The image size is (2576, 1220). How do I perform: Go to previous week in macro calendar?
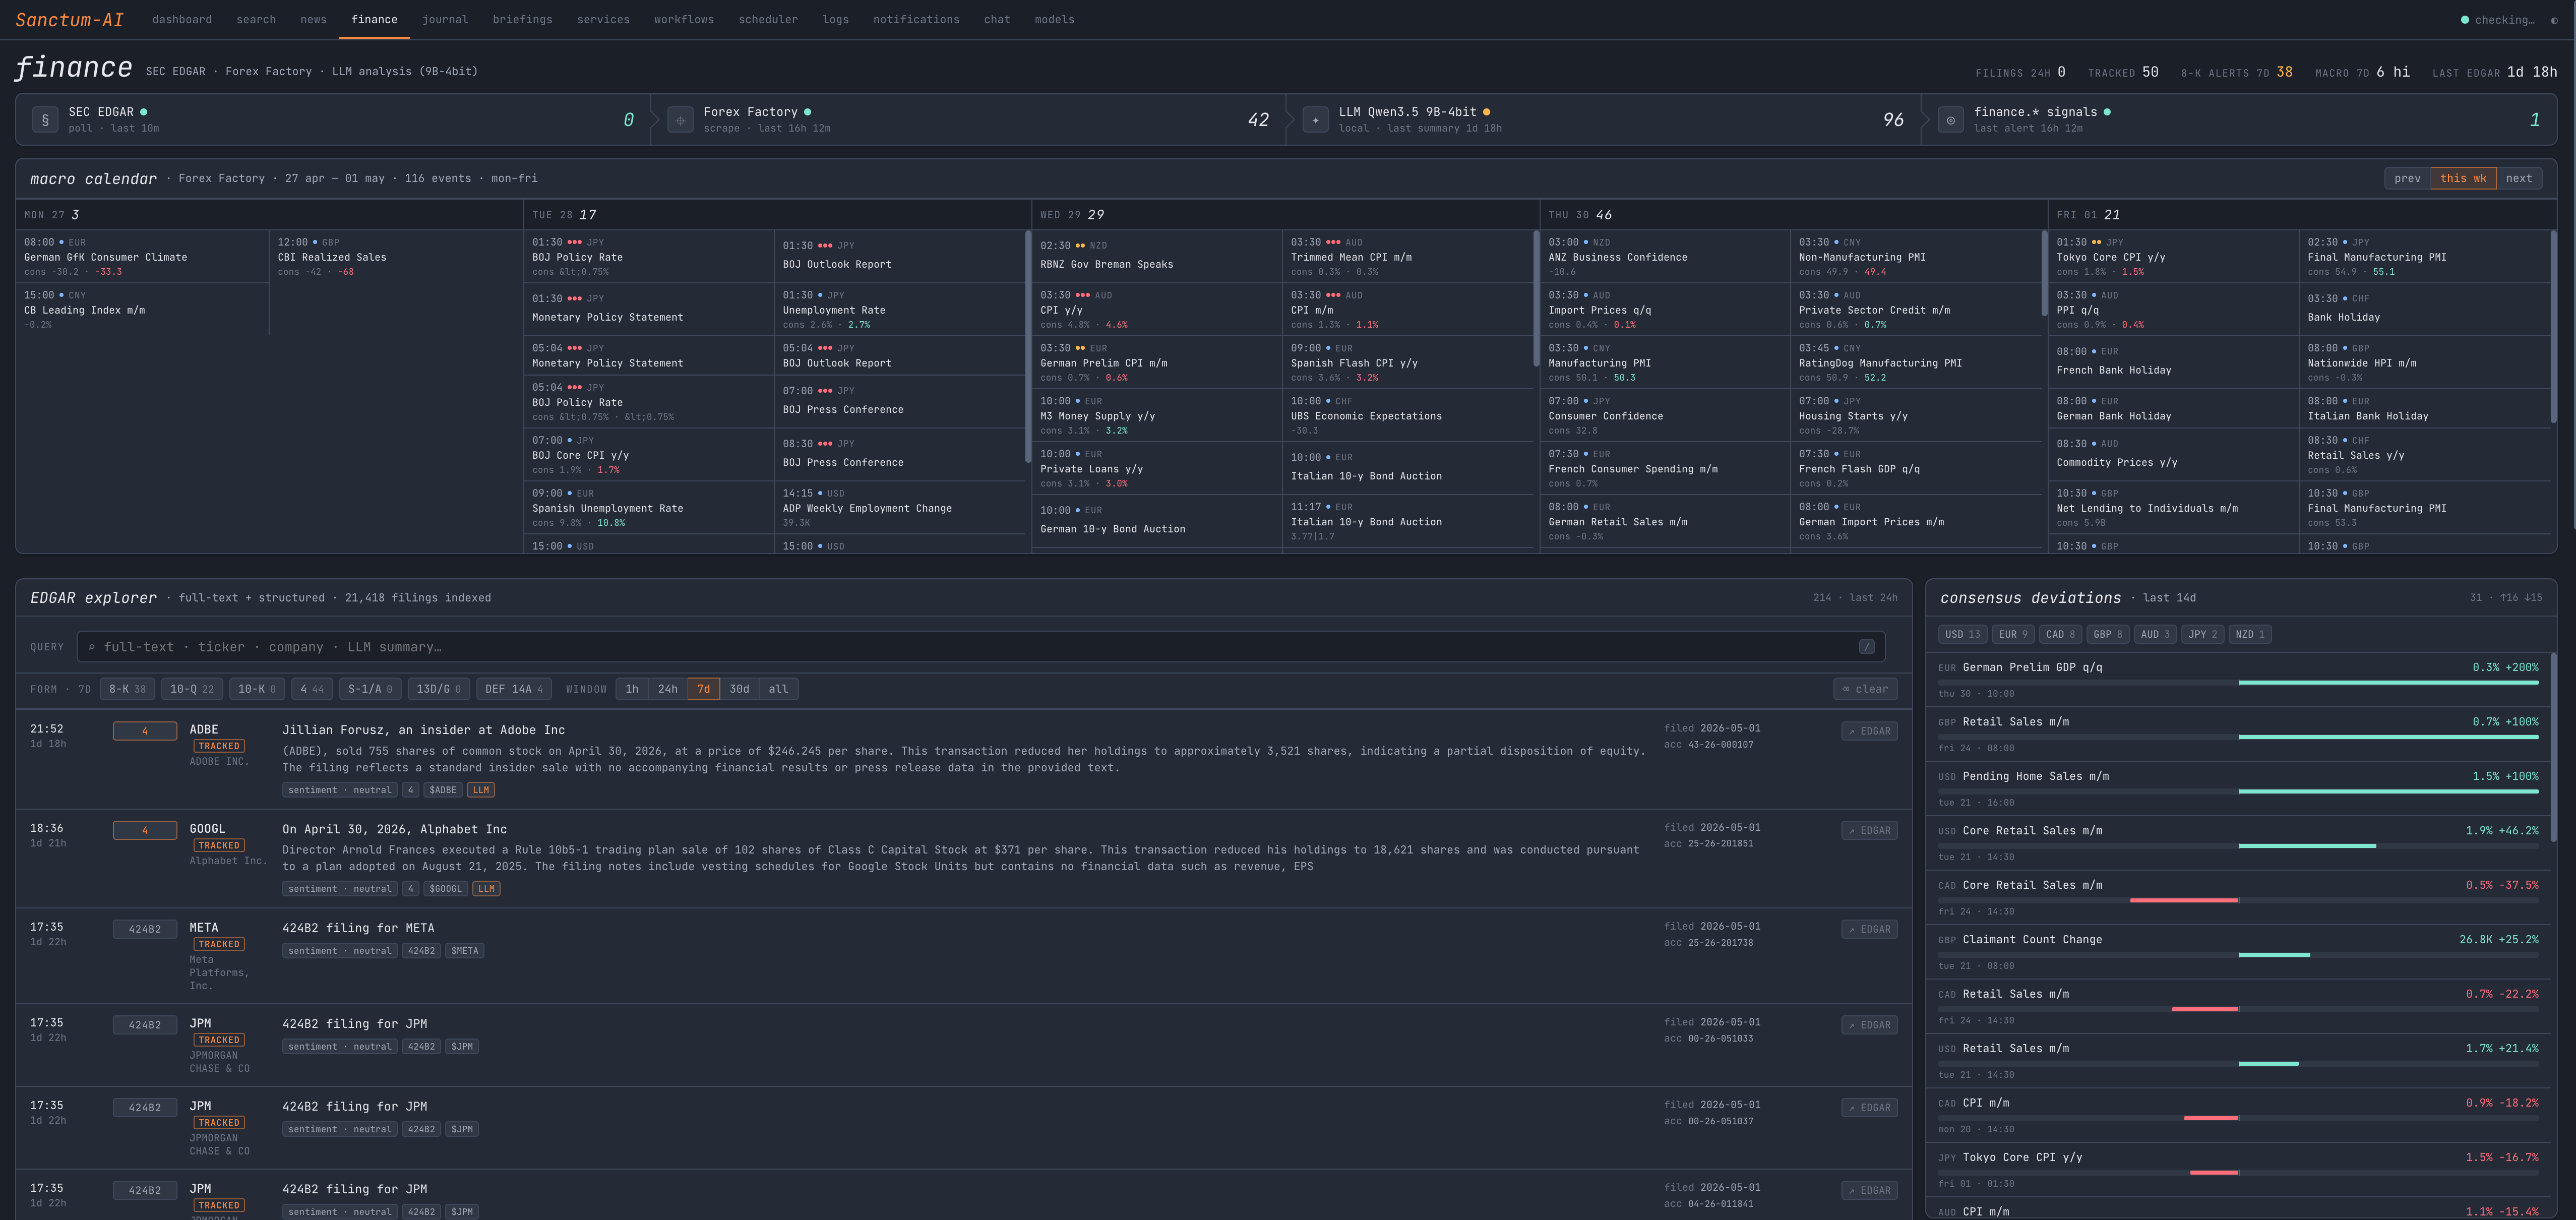[x=2407, y=178]
